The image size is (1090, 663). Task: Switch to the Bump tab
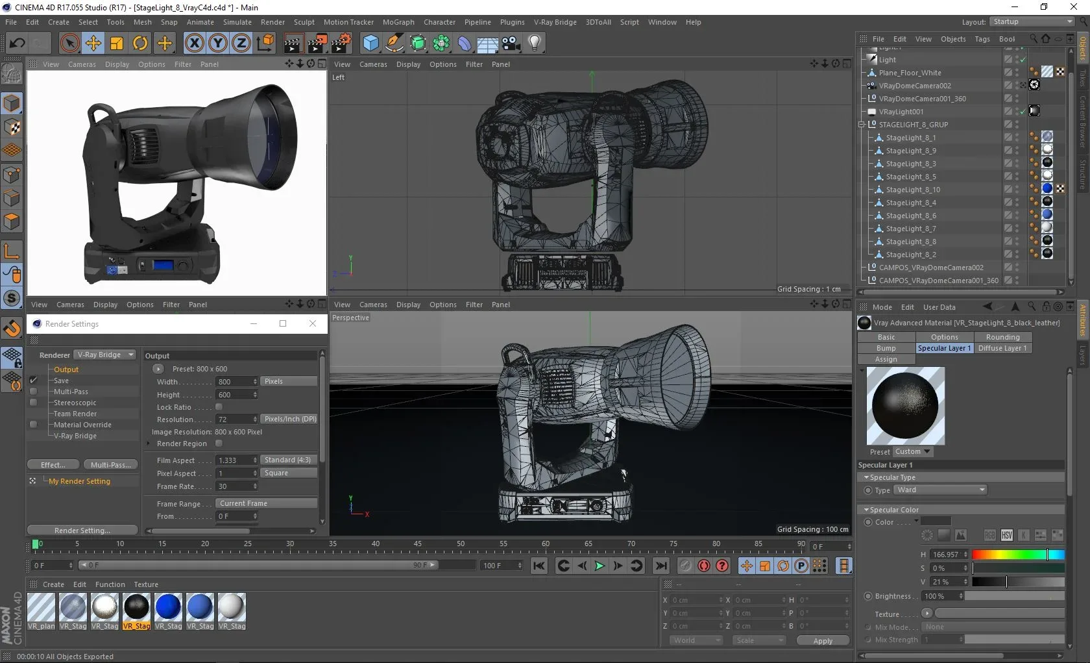coord(886,349)
